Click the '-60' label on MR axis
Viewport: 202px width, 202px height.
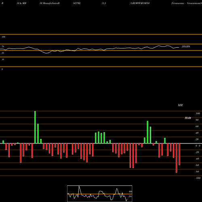tap(197, 165)
